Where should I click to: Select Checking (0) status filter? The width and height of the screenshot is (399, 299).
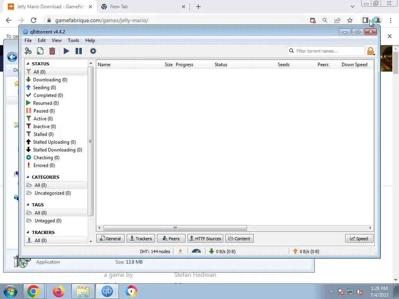coord(56,158)
